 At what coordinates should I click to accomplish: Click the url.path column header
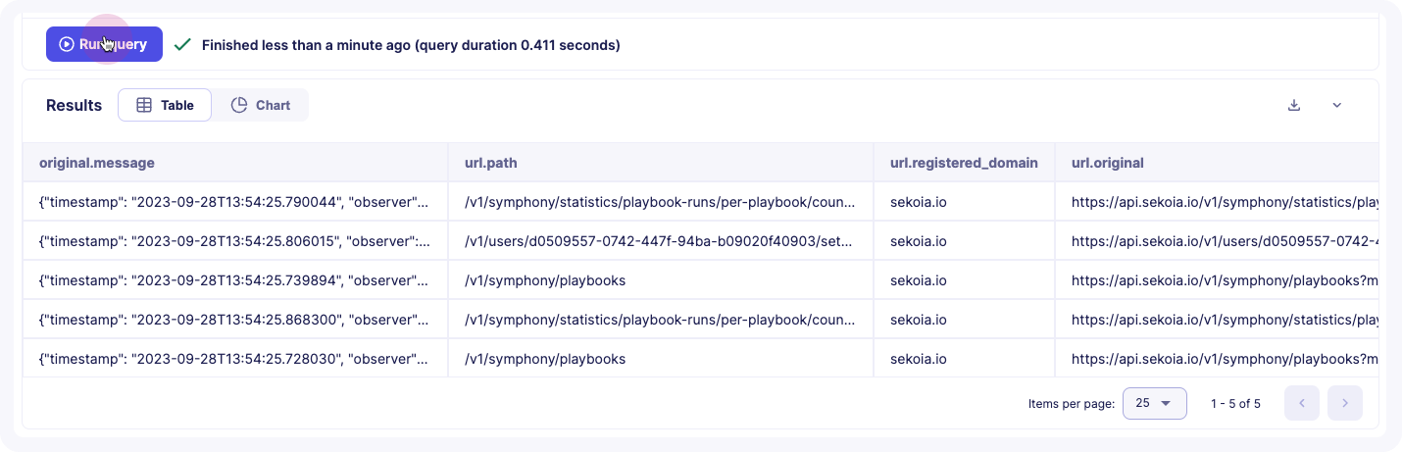pos(498,163)
